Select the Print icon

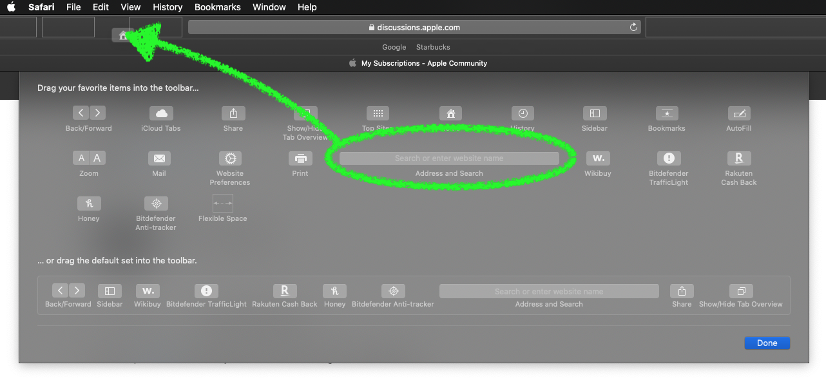pos(300,158)
